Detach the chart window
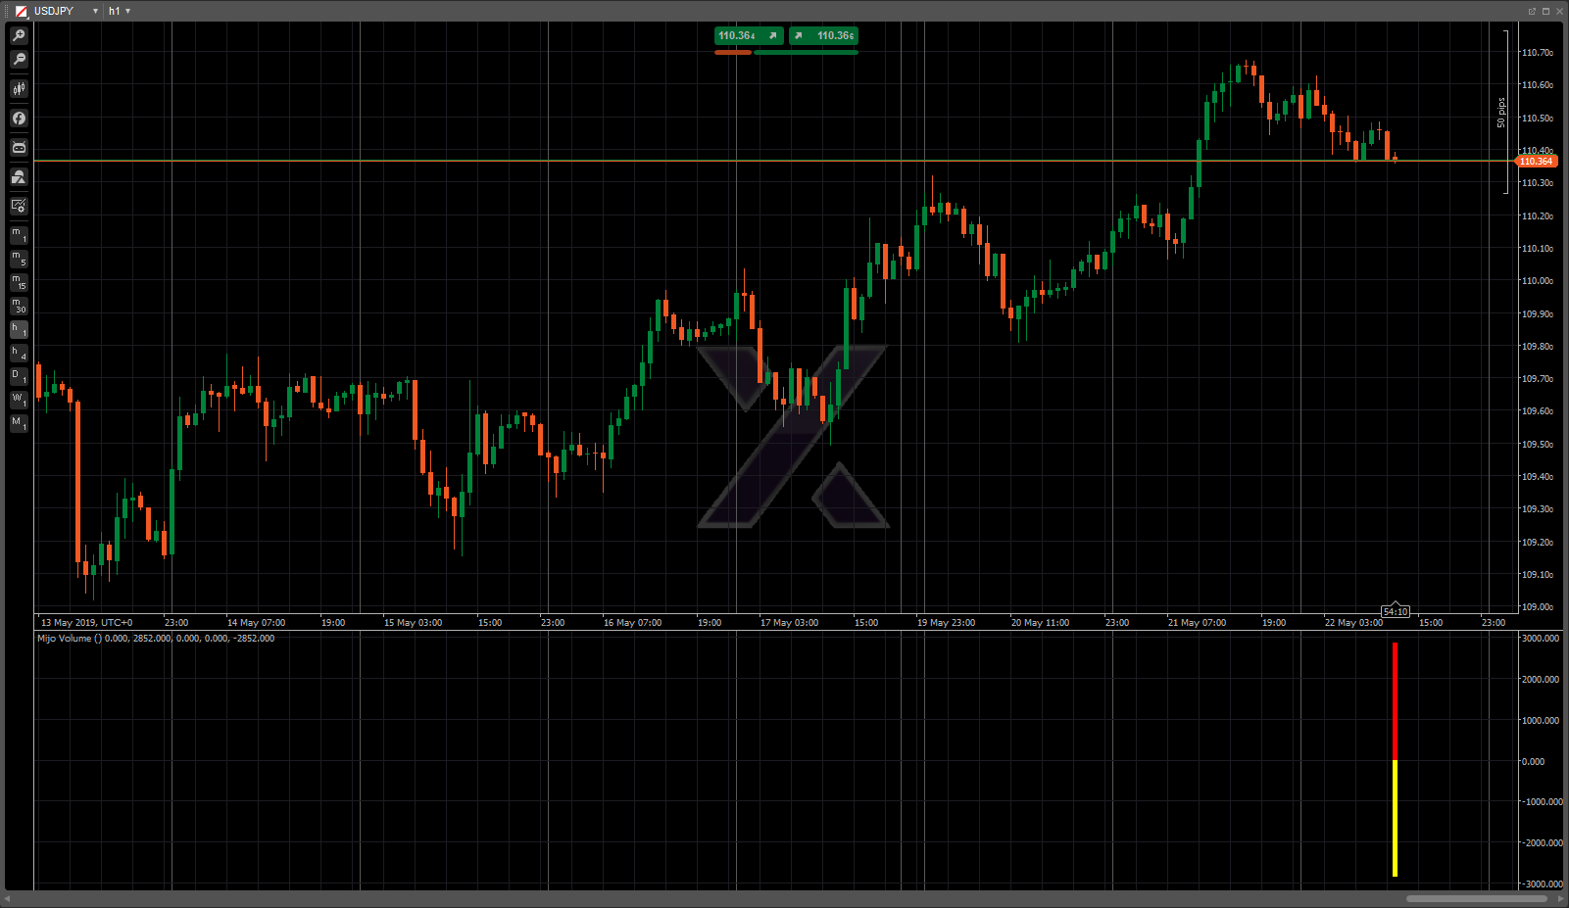 [x=1532, y=11]
